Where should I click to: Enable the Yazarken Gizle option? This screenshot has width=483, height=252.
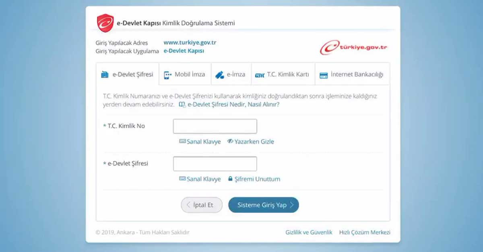(x=254, y=142)
